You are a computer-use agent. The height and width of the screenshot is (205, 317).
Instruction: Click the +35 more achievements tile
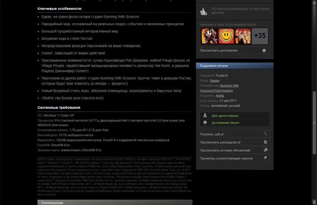(260, 36)
